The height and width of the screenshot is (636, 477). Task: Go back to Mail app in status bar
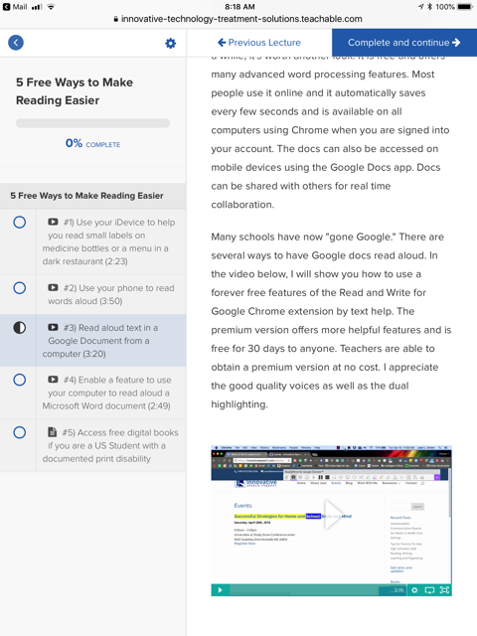[x=15, y=7]
